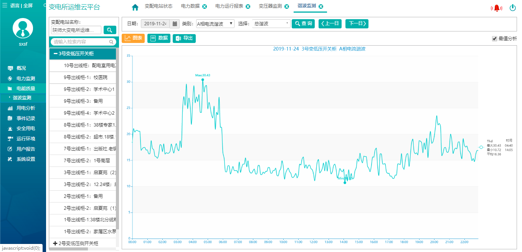Click the tree search input field

pos(81,42)
